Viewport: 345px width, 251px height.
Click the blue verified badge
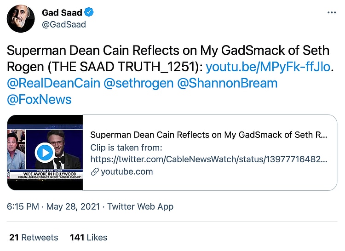90,12
